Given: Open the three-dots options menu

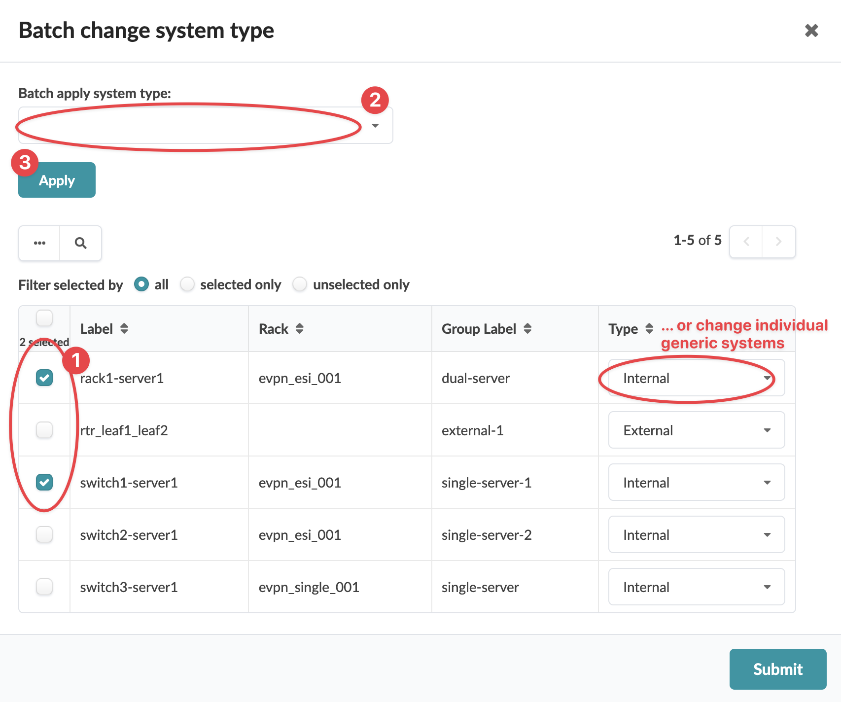Looking at the screenshot, I should tap(39, 243).
